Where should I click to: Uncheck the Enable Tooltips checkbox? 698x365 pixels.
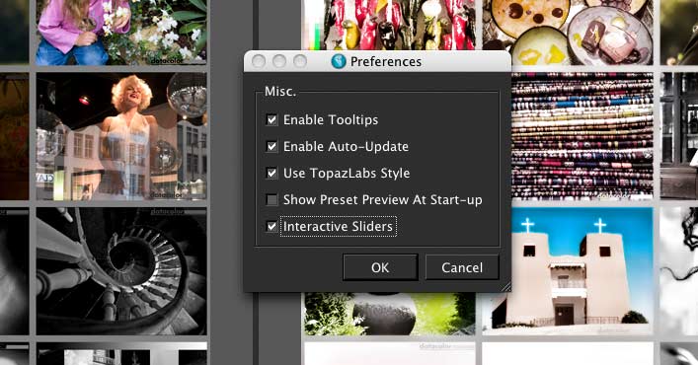(x=271, y=119)
